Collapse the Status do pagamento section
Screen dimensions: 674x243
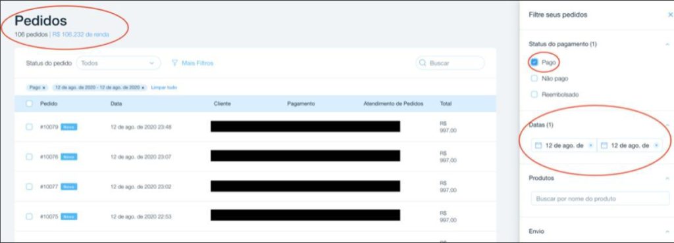667,44
